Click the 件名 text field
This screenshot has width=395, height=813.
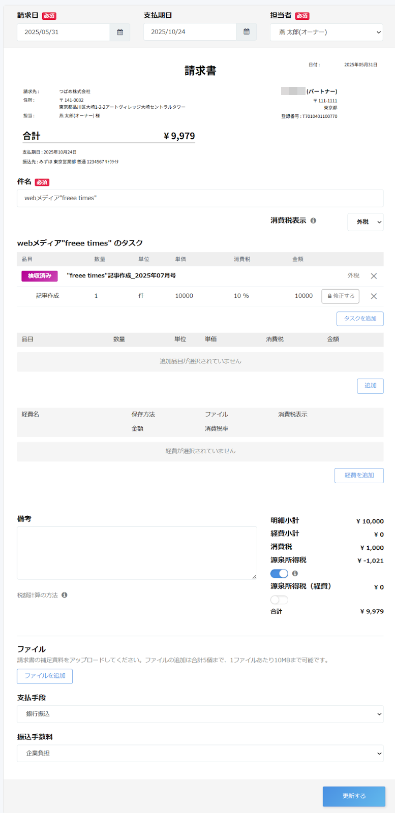point(200,198)
